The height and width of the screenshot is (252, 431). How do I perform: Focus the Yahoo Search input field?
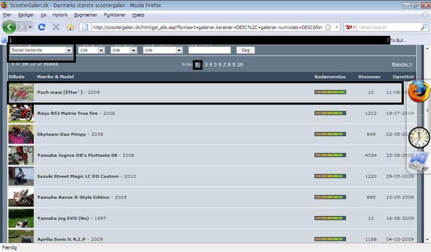388,27
